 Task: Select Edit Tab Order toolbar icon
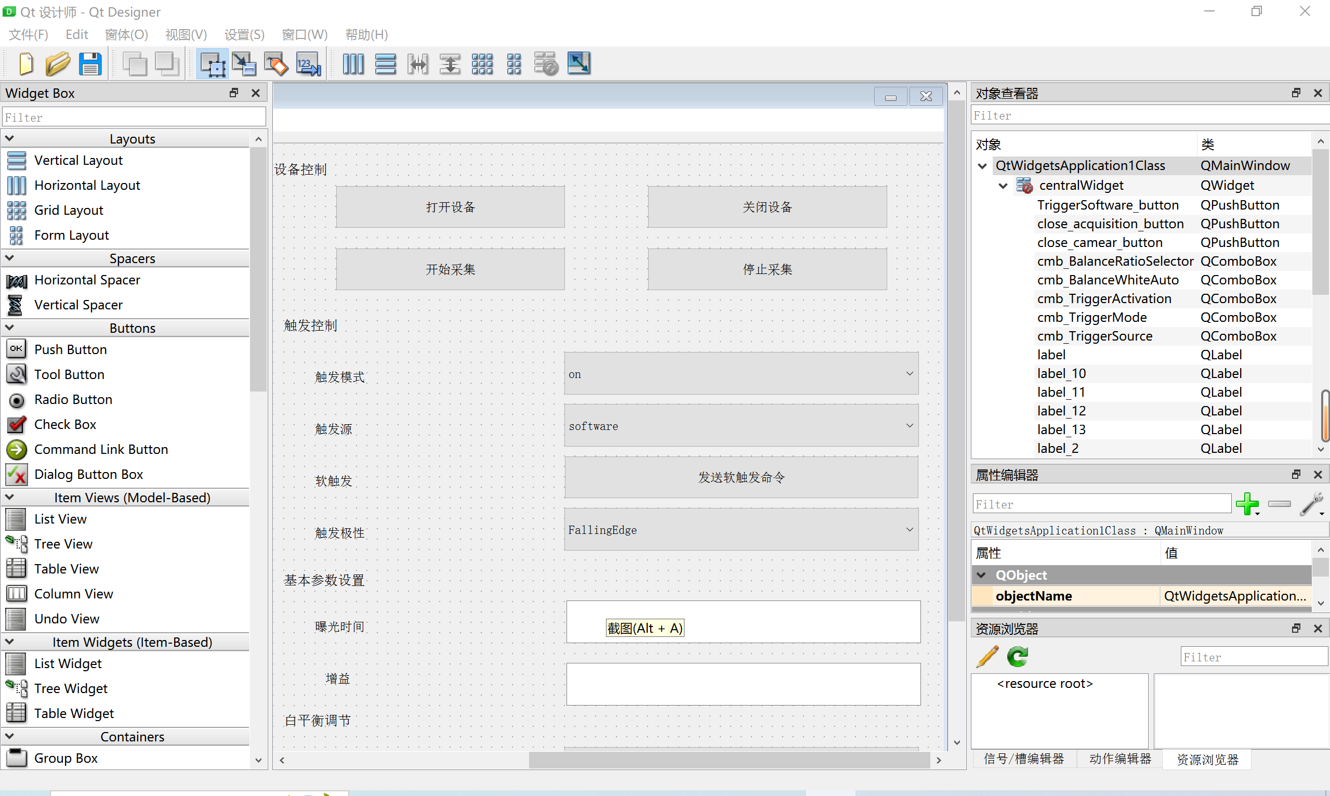(x=308, y=64)
